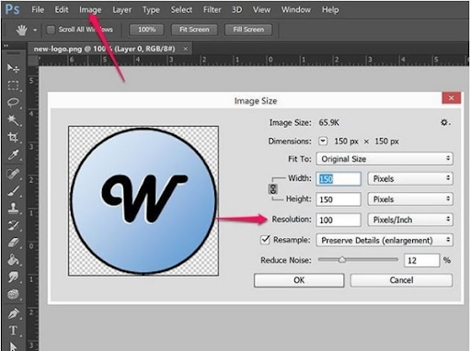This screenshot has height=351, width=471.
Task: Click the Resolution input field
Action: point(339,220)
